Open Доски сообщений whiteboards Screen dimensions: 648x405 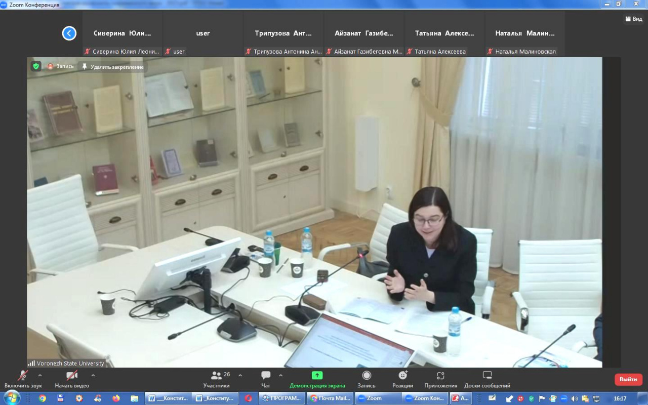tap(487, 376)
